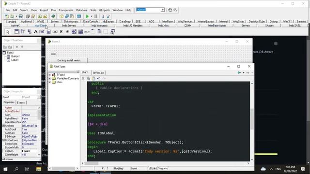
Task: Open Object Inspector component selector dropdown
Action: [x=39, y=97]
